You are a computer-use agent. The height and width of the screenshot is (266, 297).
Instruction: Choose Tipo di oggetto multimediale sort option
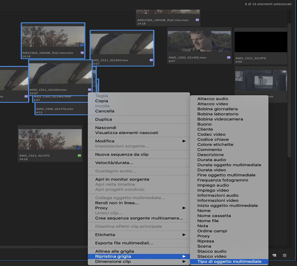(229, 261)
